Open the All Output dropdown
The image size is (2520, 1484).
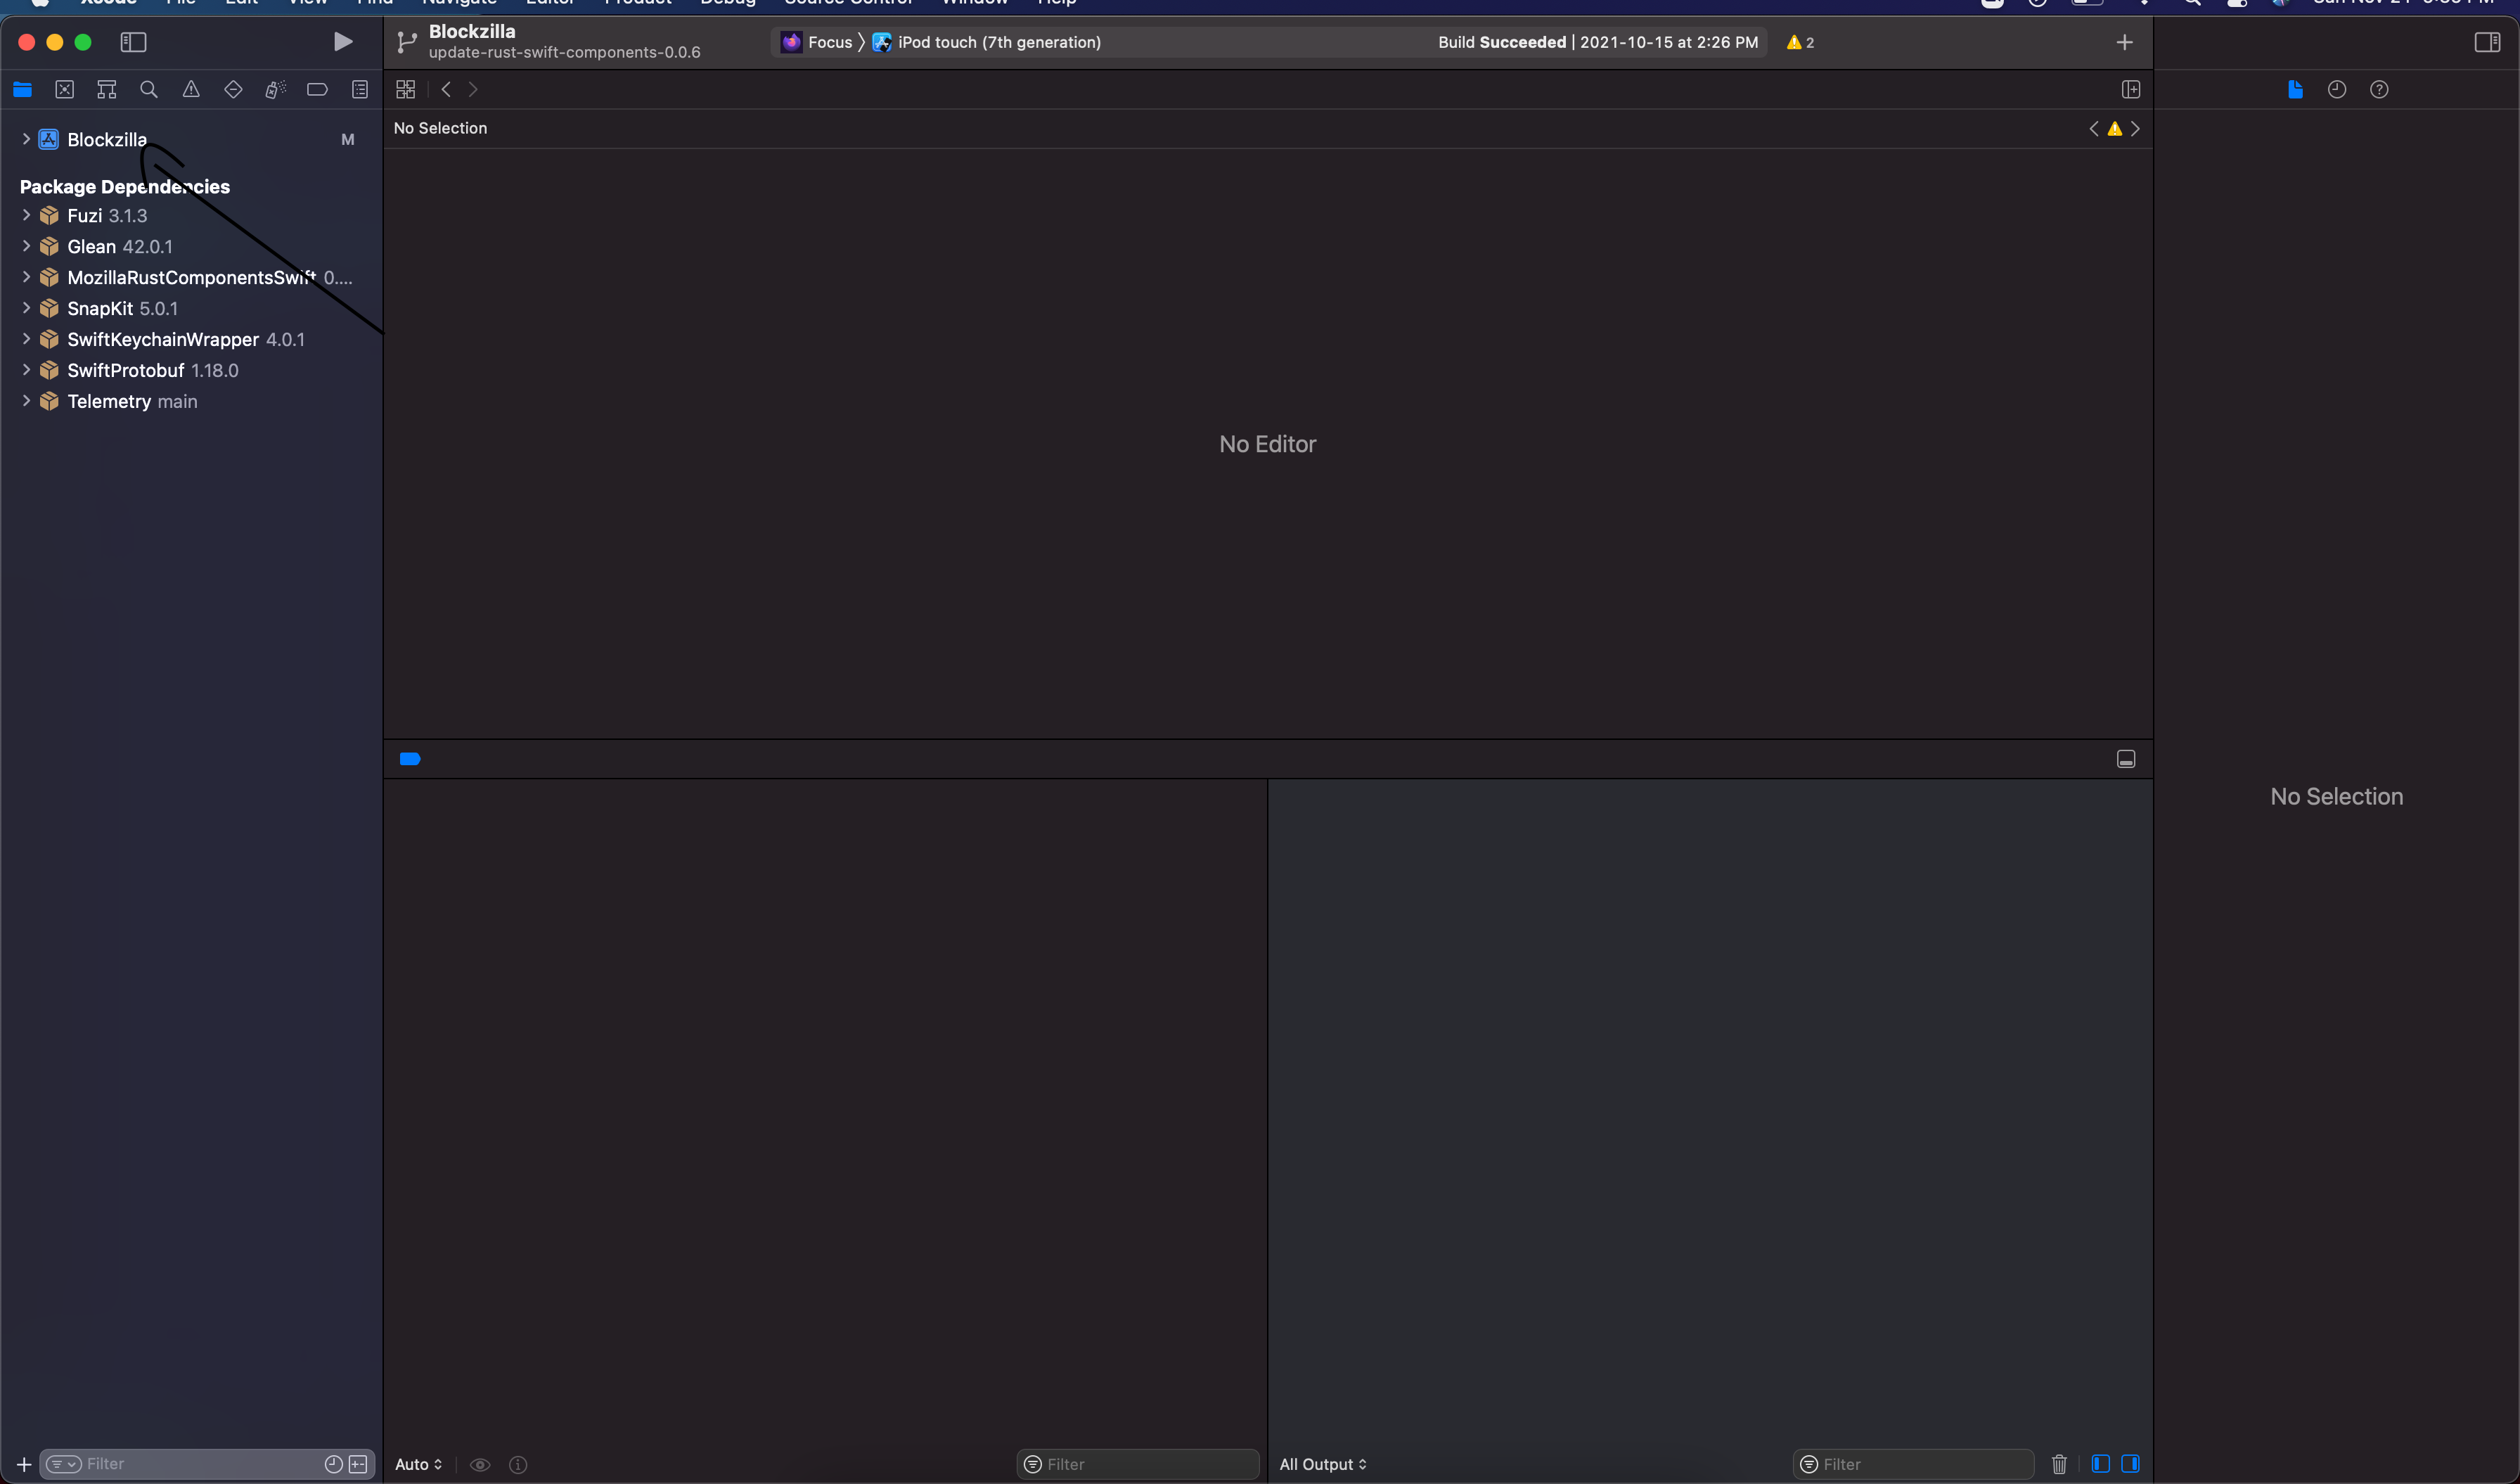tap(1323, 1464)
